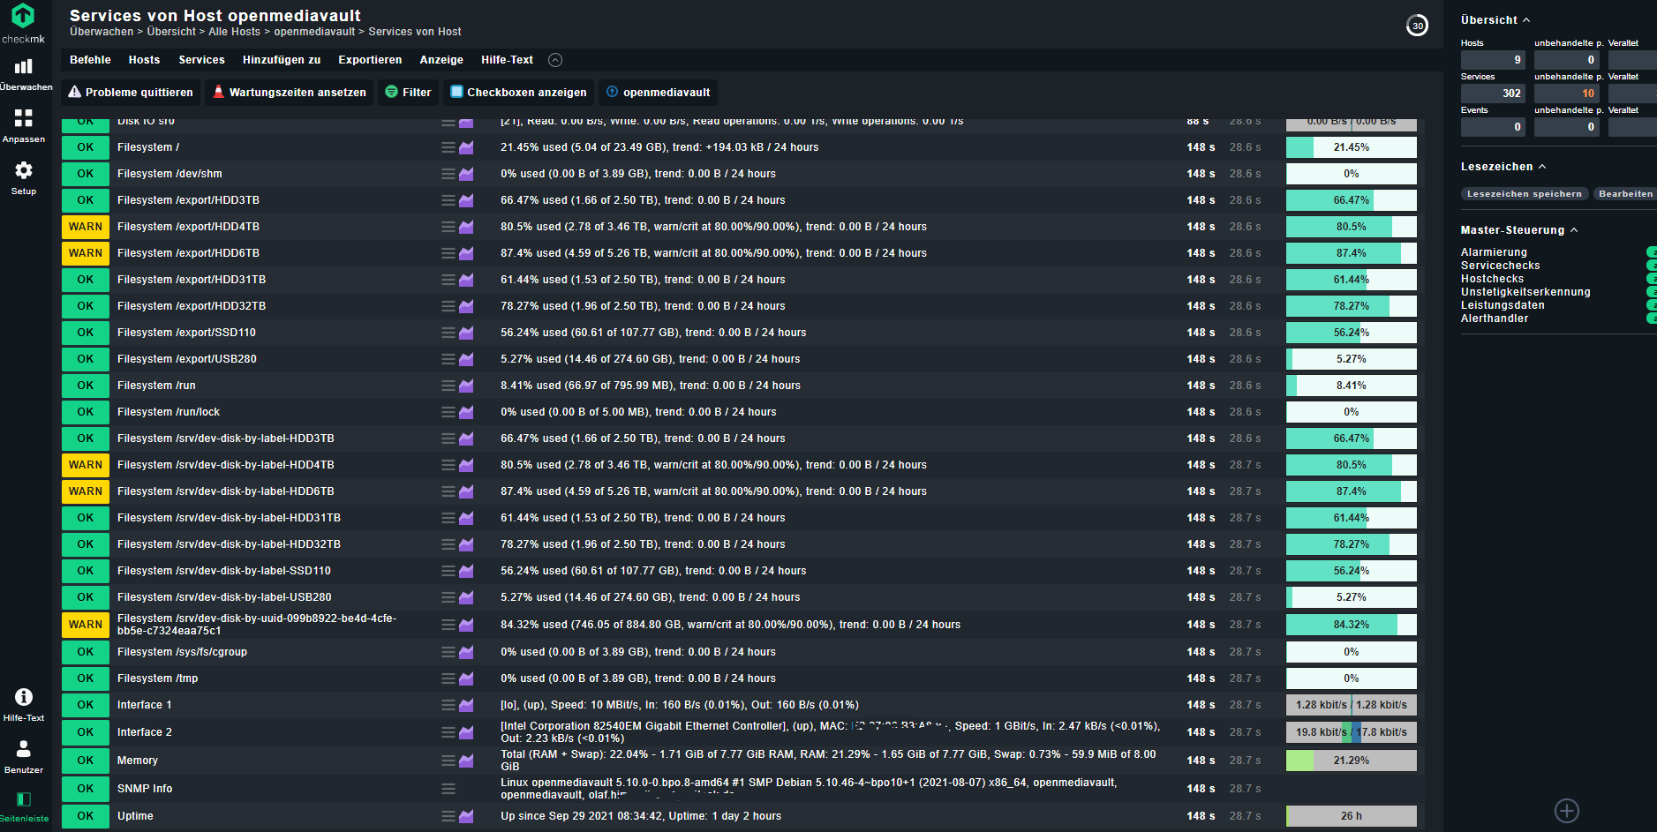Image resolution: width=1657 pixels, height=832 pixels.
Task: Click WARN state of Filesystem /export/HDD4TB
Action: click(x=86, y=227)
